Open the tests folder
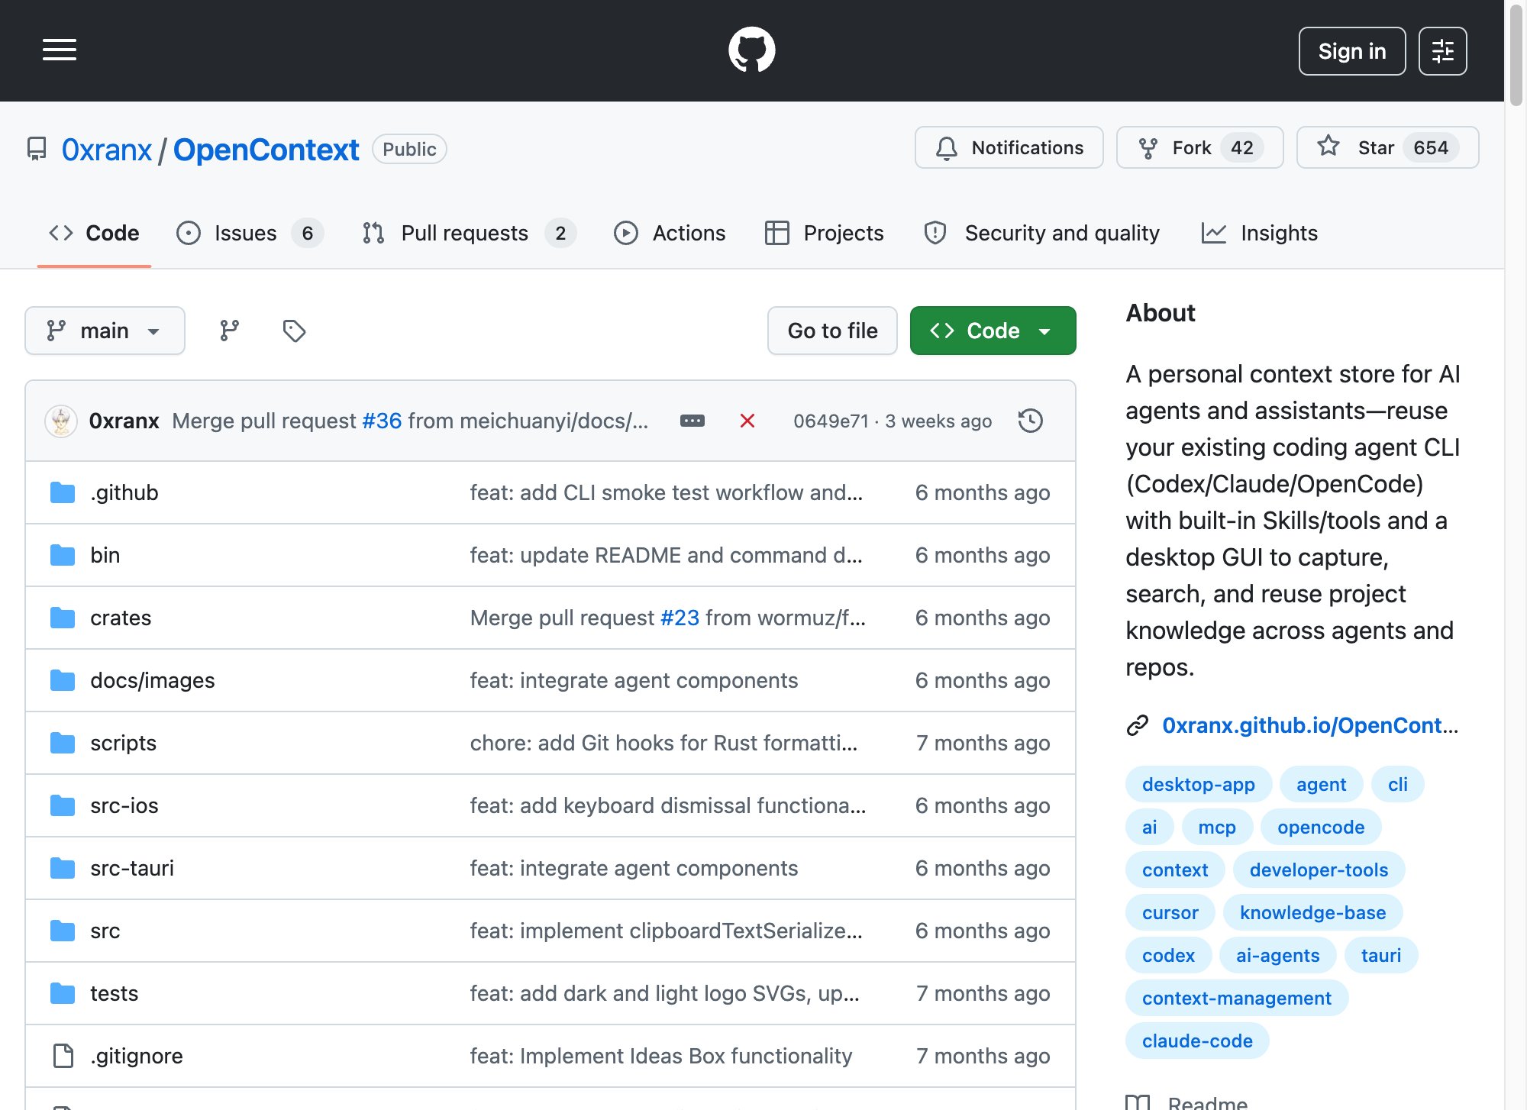Image resolution: width=1527 pixels, height=1110 pixels. click(115, 993)
